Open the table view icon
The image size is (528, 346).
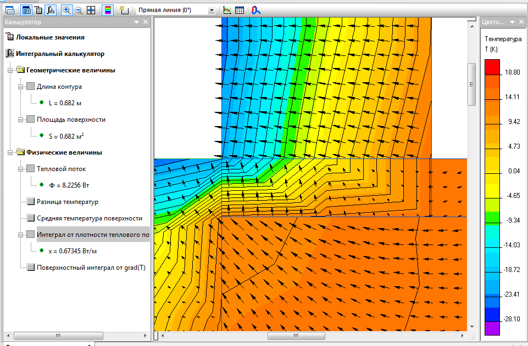point(240,10)
